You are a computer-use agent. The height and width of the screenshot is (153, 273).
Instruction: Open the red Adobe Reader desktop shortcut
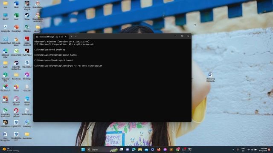click(x=27, y=41)
